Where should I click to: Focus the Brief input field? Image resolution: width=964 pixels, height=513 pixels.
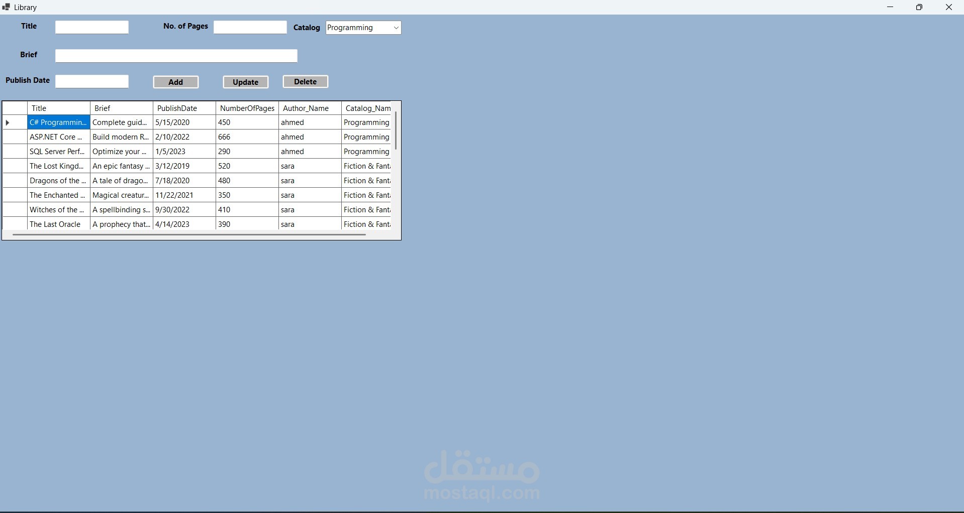pyautogui.click(x=176, y=56)
